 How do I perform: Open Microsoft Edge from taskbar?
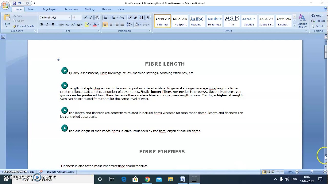pos(124,179)
